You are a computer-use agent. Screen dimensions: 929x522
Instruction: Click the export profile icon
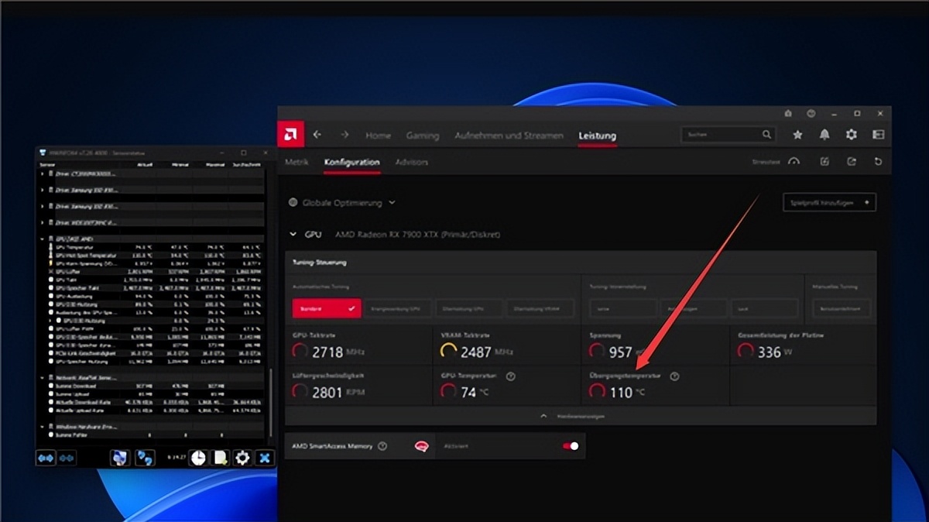[x=852, y=162]
